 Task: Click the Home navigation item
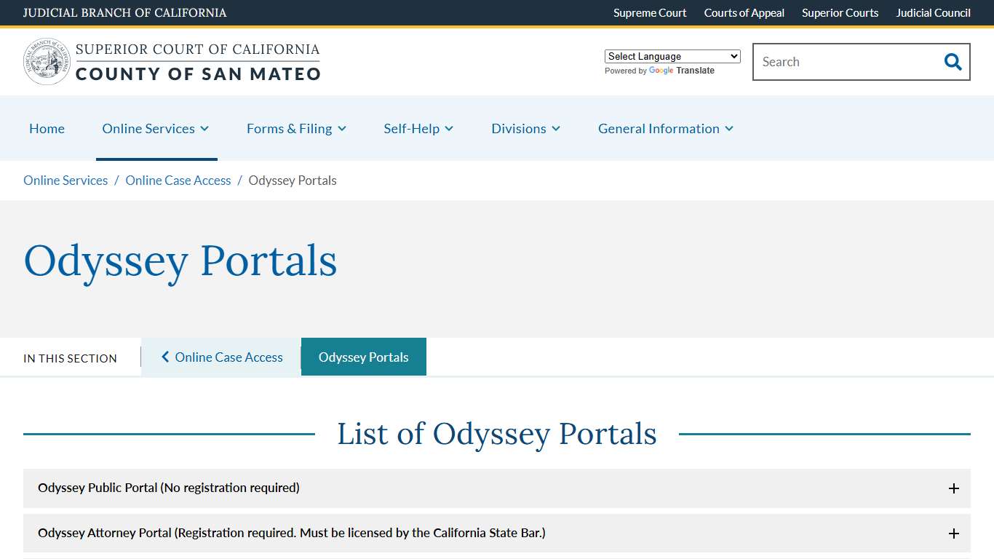pos(47,128)
